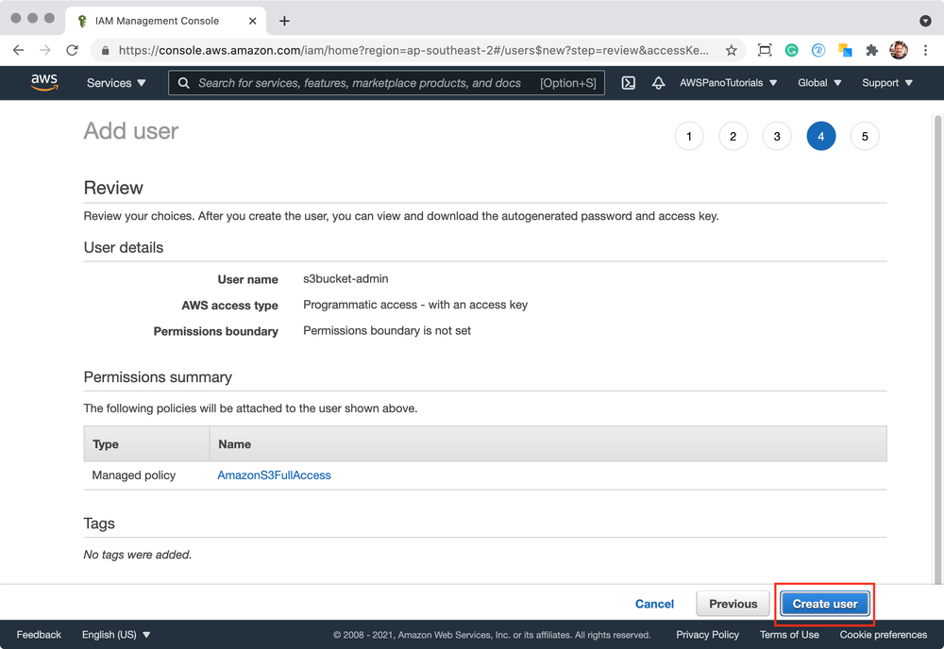This screenshot has height=649, width=944.
Task: Open the Terms of Use link
Action: [788, 635]
